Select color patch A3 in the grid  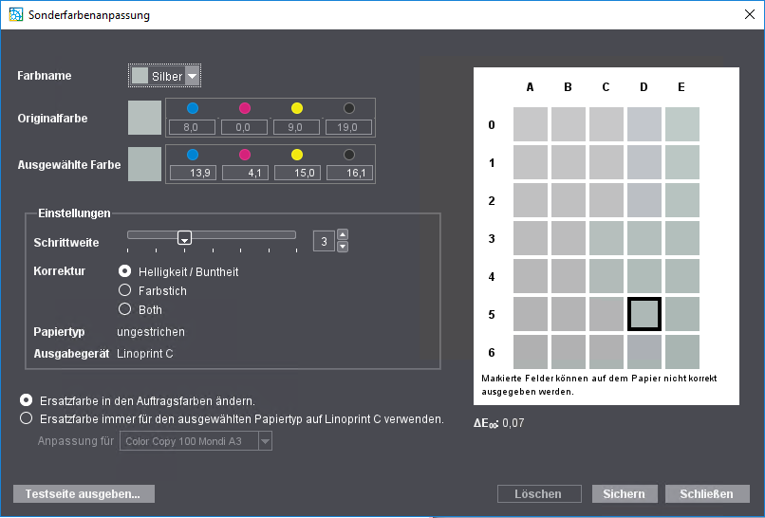531,238
